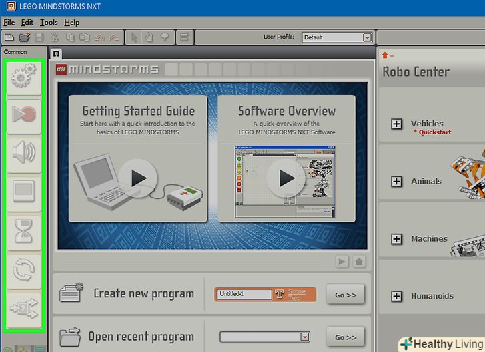Play the Software Overview video
The image size is (485, 352).
pyautogui.click(x=286, y=178)
